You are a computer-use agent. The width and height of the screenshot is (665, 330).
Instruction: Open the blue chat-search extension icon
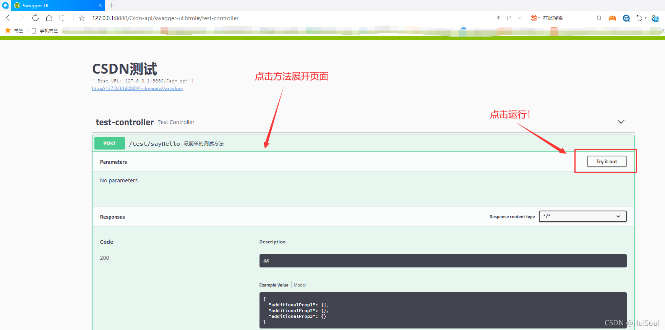(x=626, y=18)
